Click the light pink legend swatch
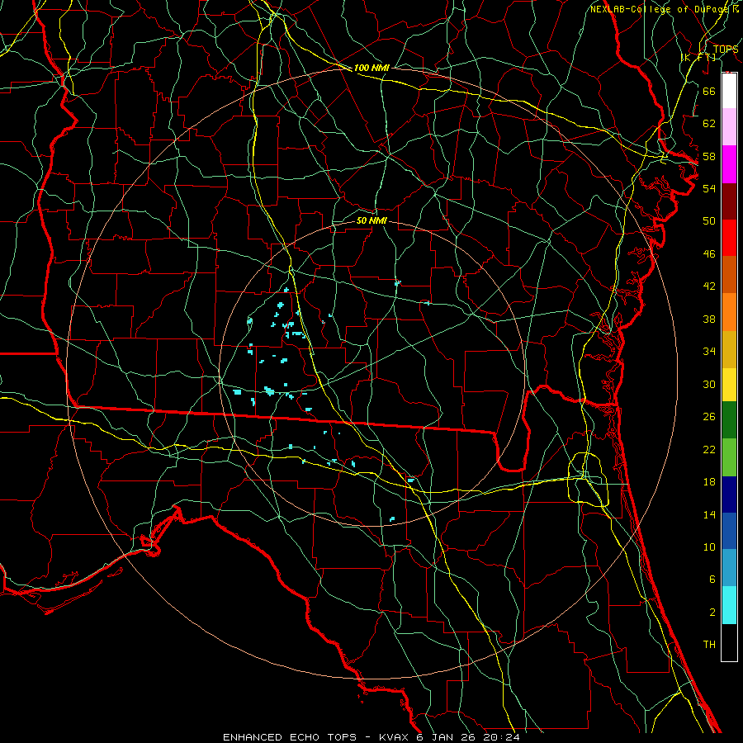 coord(729,126)
